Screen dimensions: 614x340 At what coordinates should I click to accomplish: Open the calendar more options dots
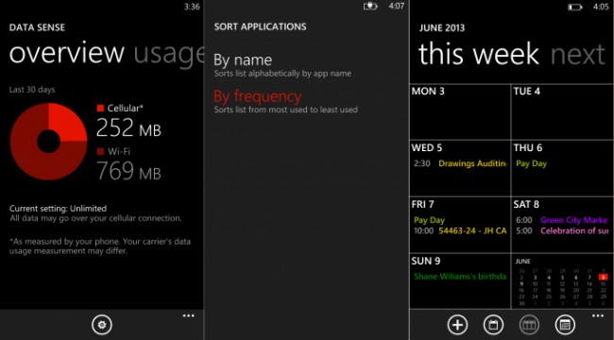point(598,315)
